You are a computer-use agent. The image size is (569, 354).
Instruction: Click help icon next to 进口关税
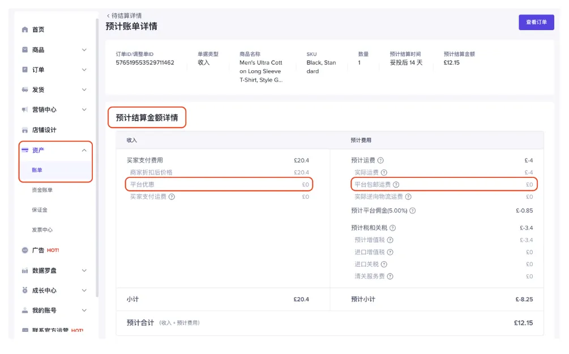pos(384,264)
